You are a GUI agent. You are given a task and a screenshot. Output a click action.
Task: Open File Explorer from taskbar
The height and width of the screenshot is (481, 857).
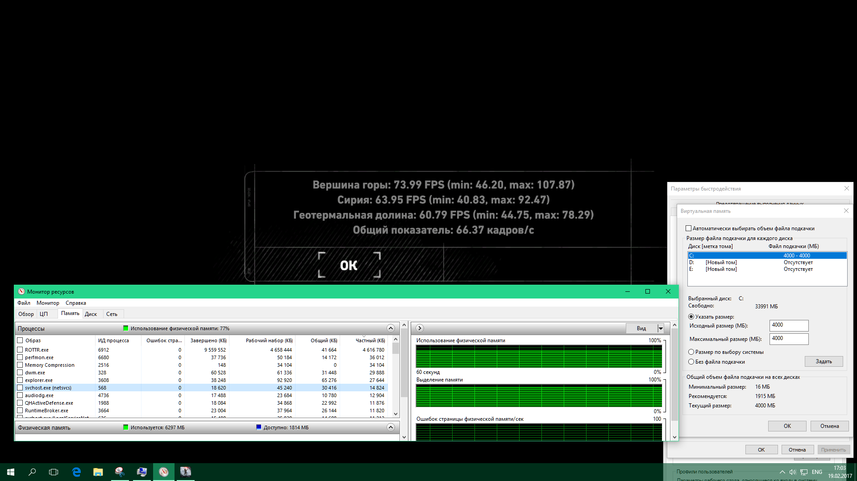pos(98,472)
